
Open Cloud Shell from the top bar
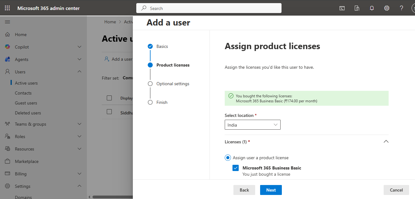pos(342,8)
